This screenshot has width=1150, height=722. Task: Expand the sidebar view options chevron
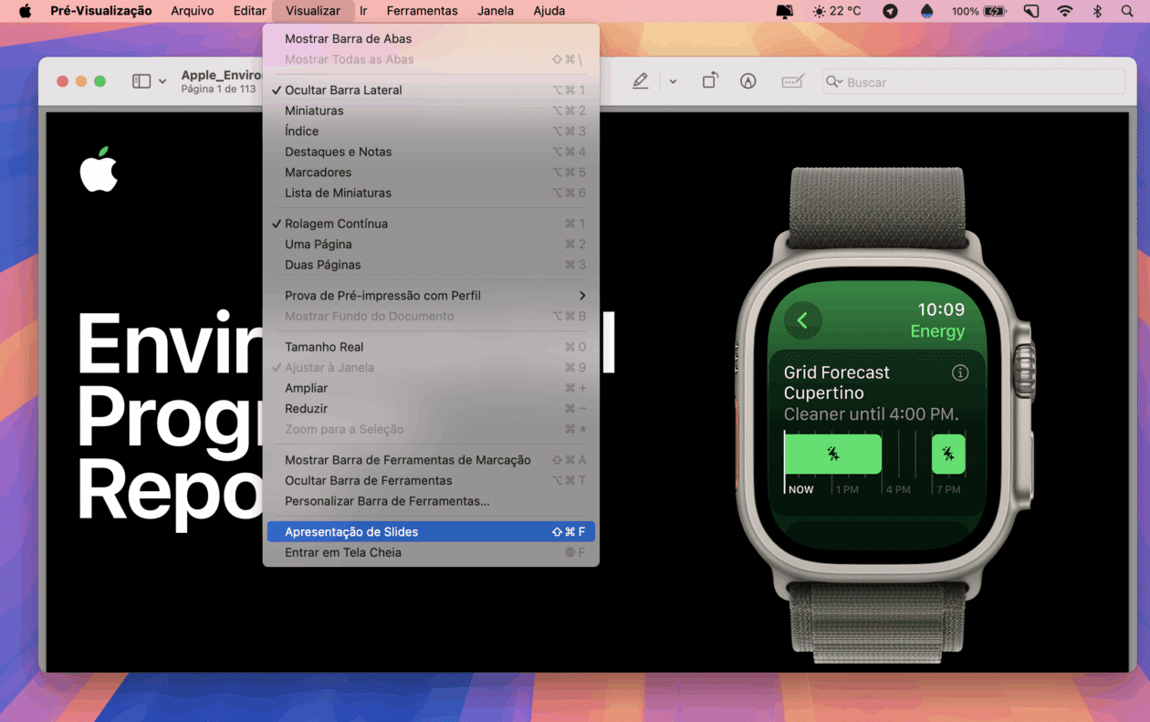point(162,81)
